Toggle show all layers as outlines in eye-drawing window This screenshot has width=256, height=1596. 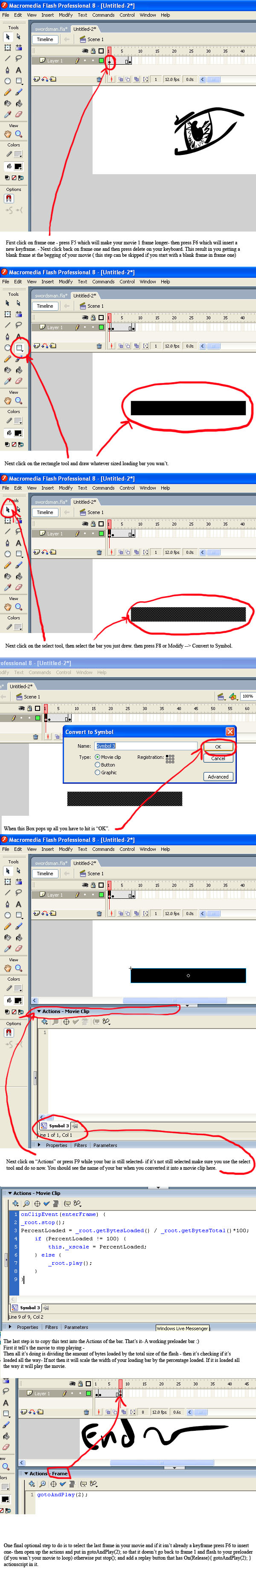click(x=101, y=51)
